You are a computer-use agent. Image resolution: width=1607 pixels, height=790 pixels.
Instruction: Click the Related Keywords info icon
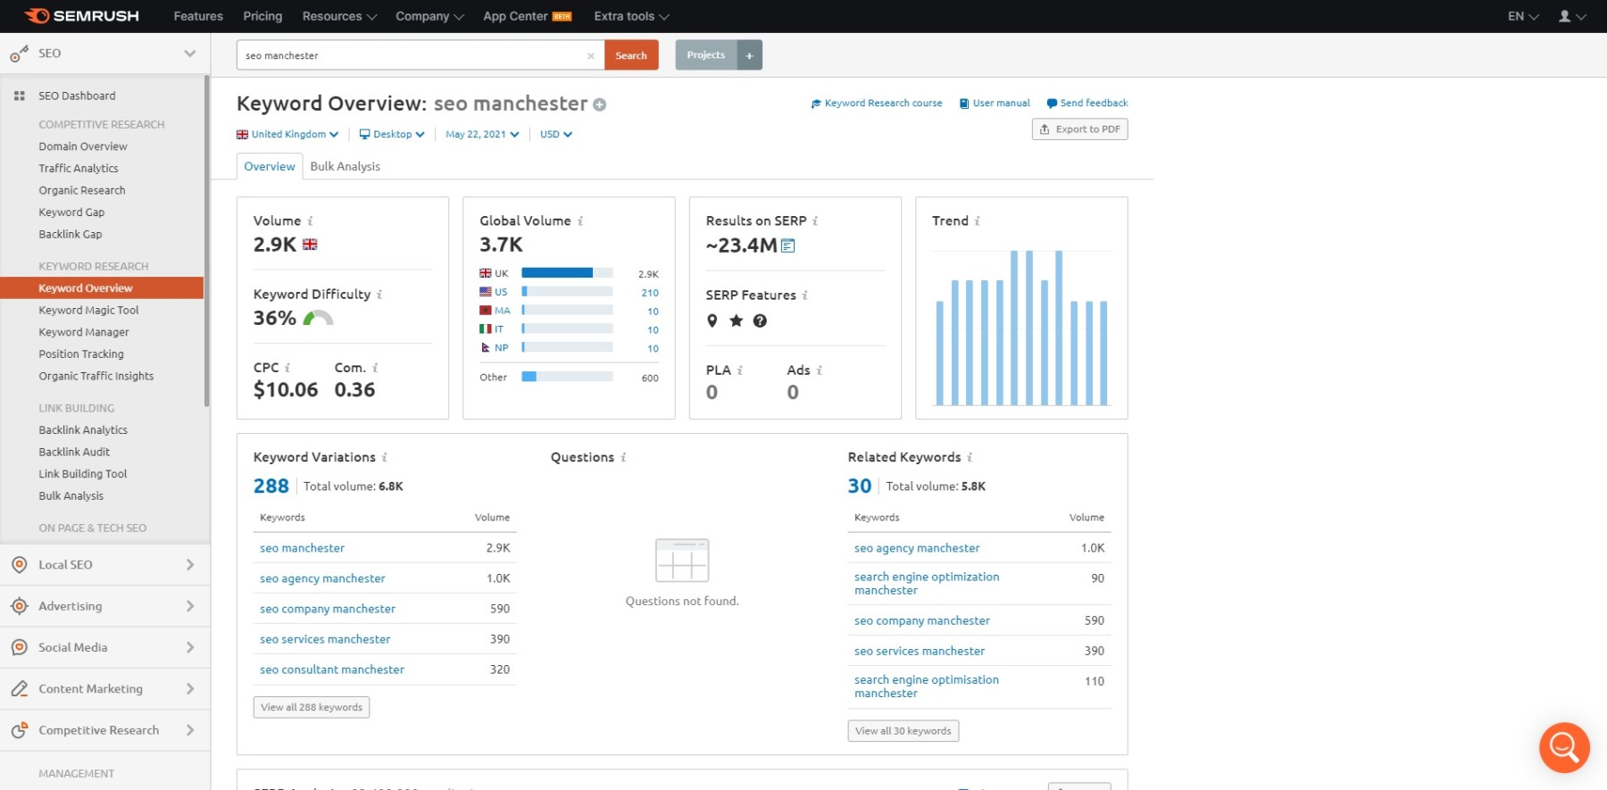point(970,457)
